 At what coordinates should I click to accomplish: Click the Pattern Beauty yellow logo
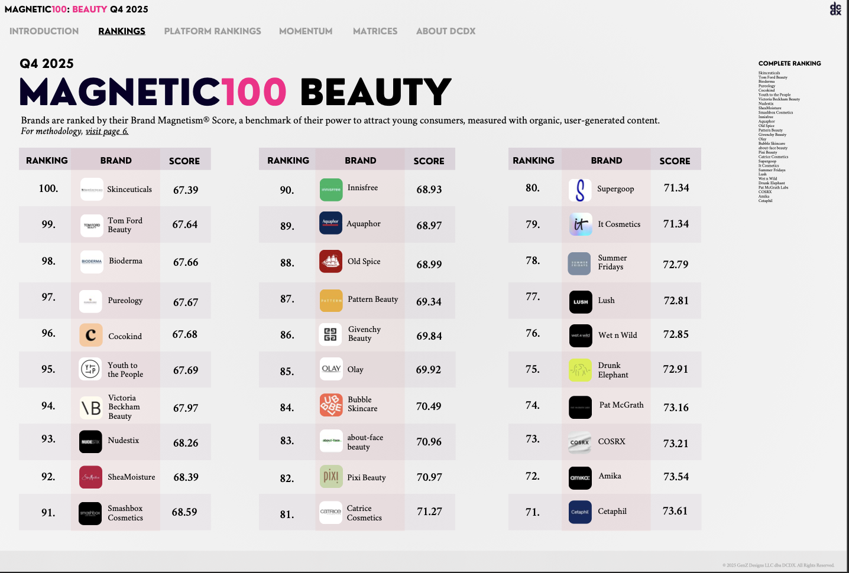(331, 301)
